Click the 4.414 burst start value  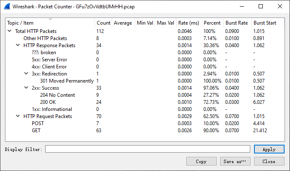tap(259, 123)
